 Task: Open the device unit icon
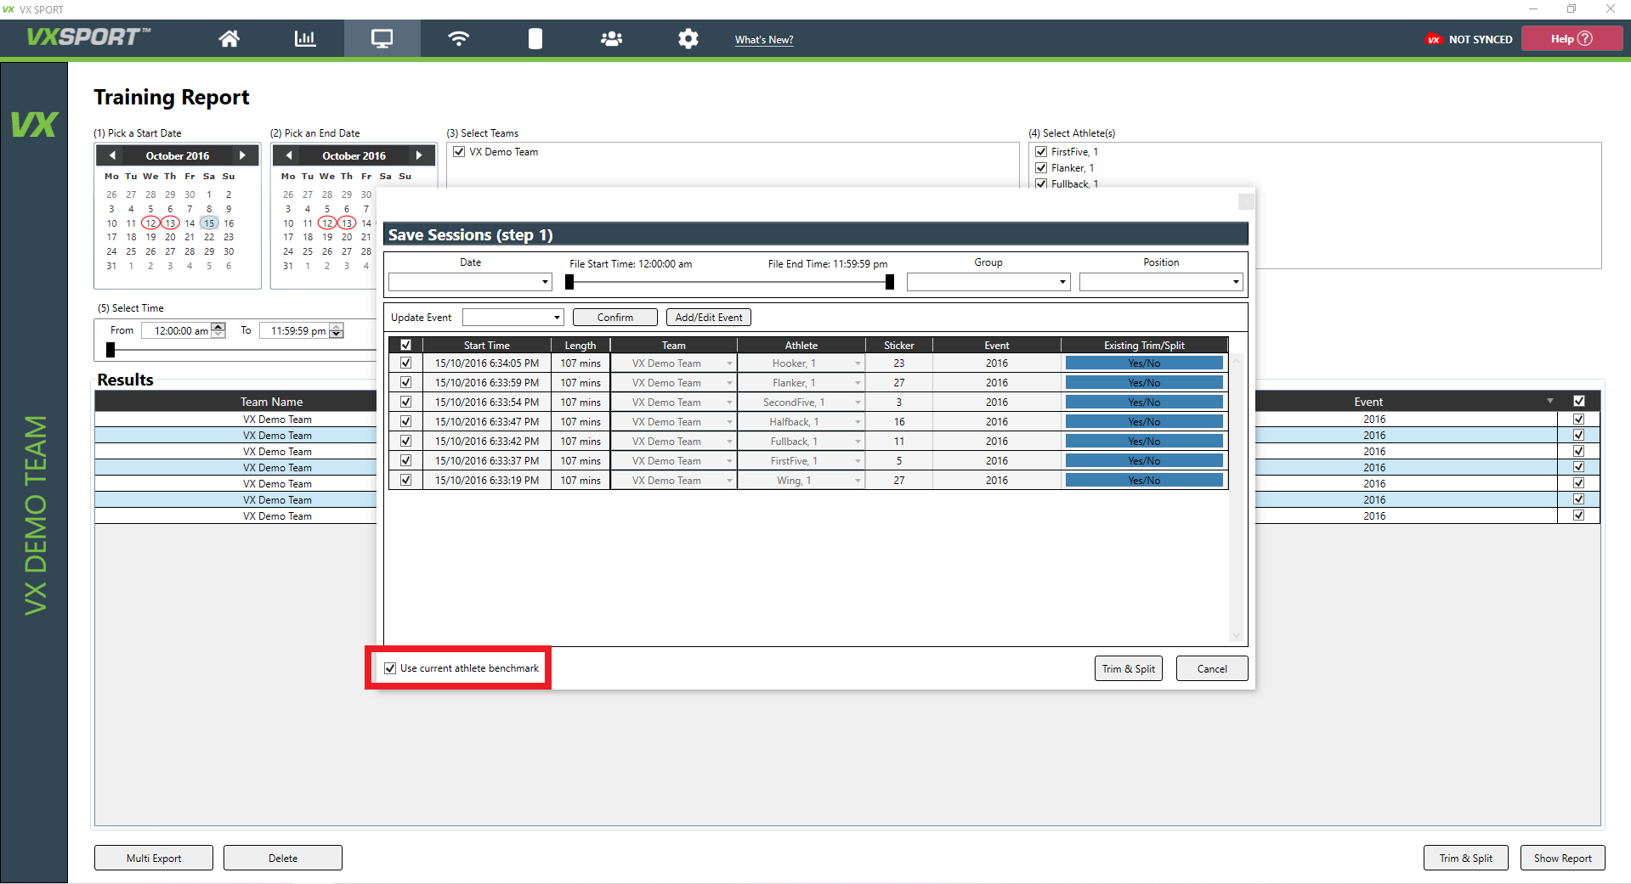535,39
